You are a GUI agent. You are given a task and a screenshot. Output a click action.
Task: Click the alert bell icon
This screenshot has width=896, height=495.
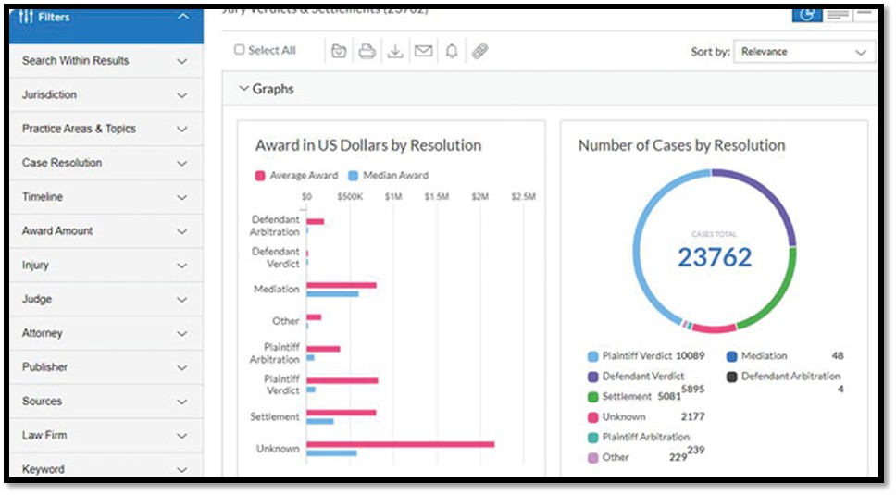click(x=452, y=52)
